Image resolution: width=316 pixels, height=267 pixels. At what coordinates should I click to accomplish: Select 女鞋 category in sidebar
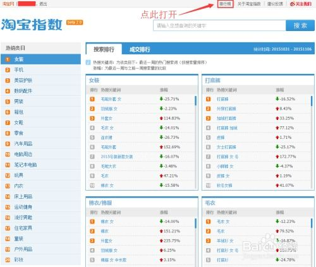pos(40,122)
